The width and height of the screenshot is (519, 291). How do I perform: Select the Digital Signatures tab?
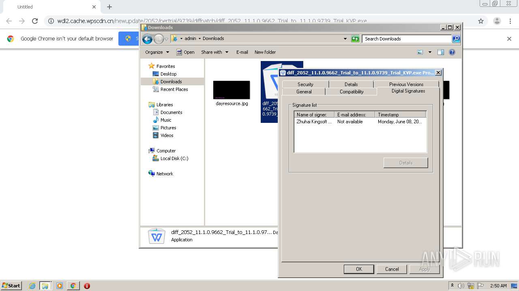(x=408, y=91)
